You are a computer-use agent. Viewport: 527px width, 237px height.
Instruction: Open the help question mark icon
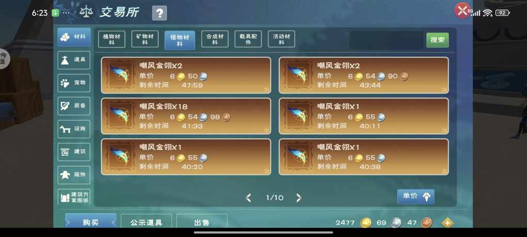point(159,13)
